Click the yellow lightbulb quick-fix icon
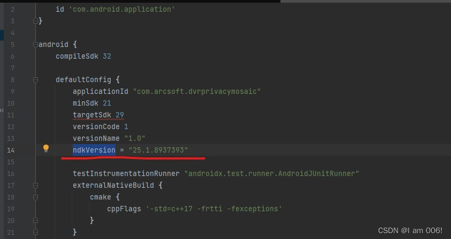The width and height of the screenshot is (451, 239). (x=46, y=148)
